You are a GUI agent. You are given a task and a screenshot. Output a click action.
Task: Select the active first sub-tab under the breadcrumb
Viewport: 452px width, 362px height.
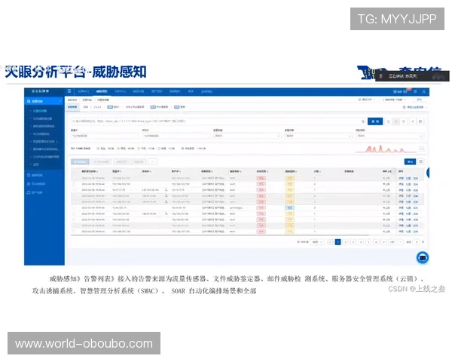click(x=72, y=107)
